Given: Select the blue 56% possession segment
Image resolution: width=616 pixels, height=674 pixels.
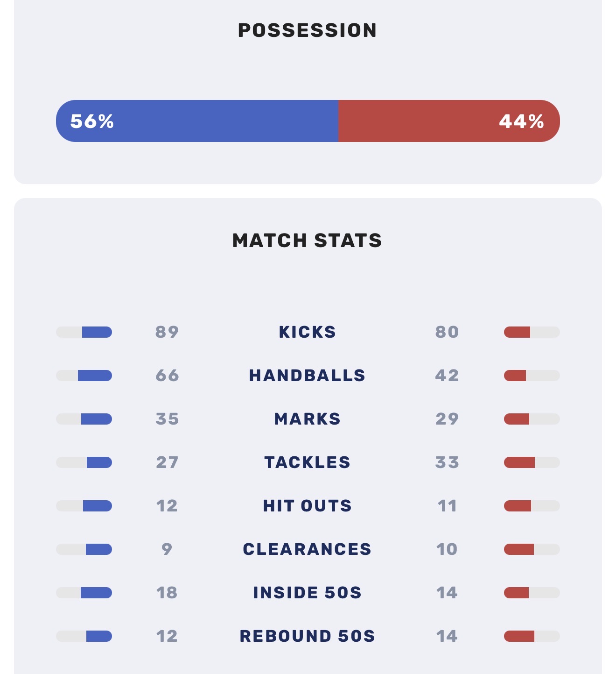Looking at the screenshot, I should click(197, 121).
